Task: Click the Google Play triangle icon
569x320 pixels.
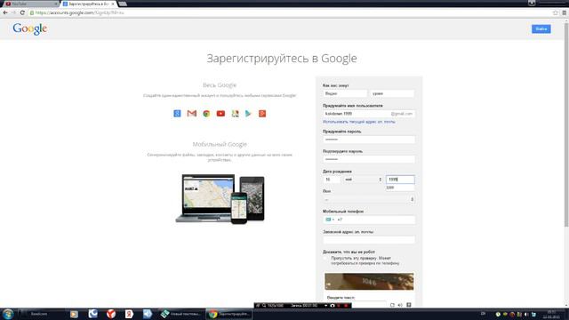Action: click(x=248, y=114)
